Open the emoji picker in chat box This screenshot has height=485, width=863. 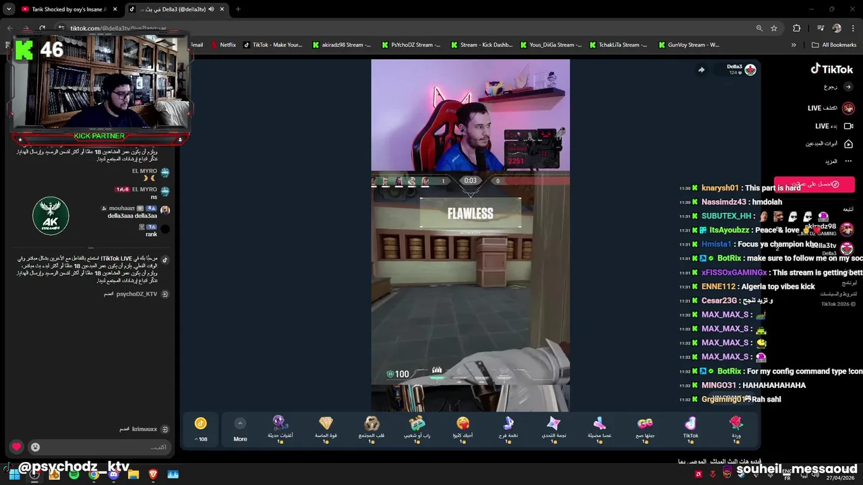coord(35,447)
